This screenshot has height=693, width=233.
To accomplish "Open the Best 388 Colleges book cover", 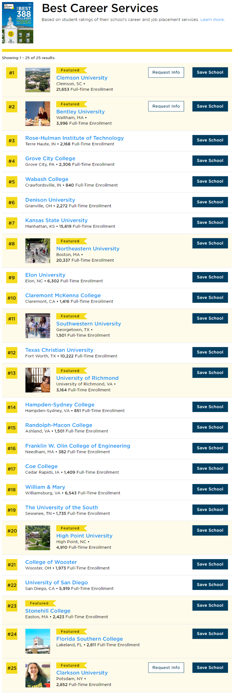I will [18, 23].
